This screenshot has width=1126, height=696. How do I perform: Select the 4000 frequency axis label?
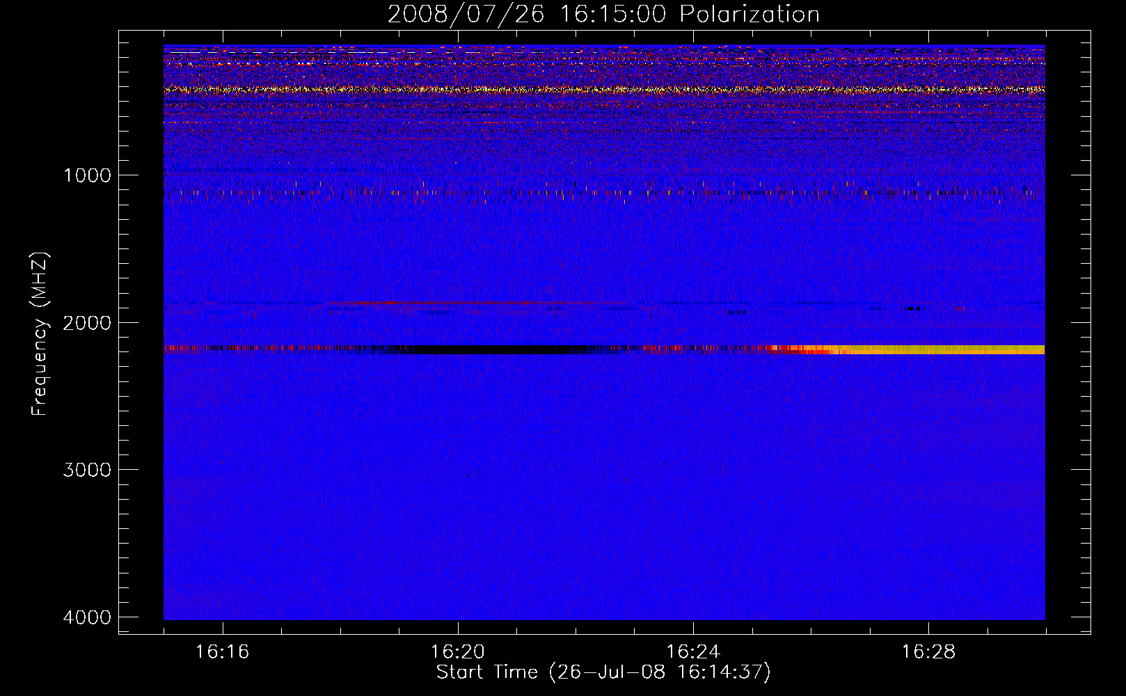point(87,617)
